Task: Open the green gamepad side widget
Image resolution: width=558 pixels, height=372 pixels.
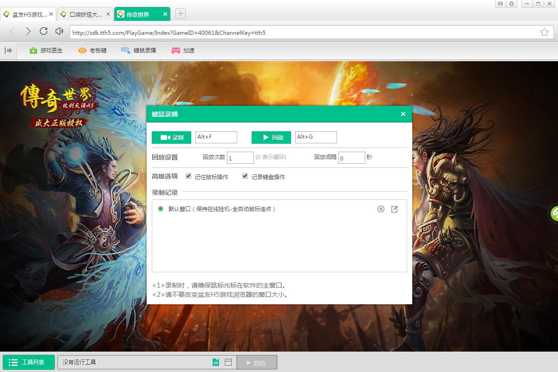Action: 554,213
